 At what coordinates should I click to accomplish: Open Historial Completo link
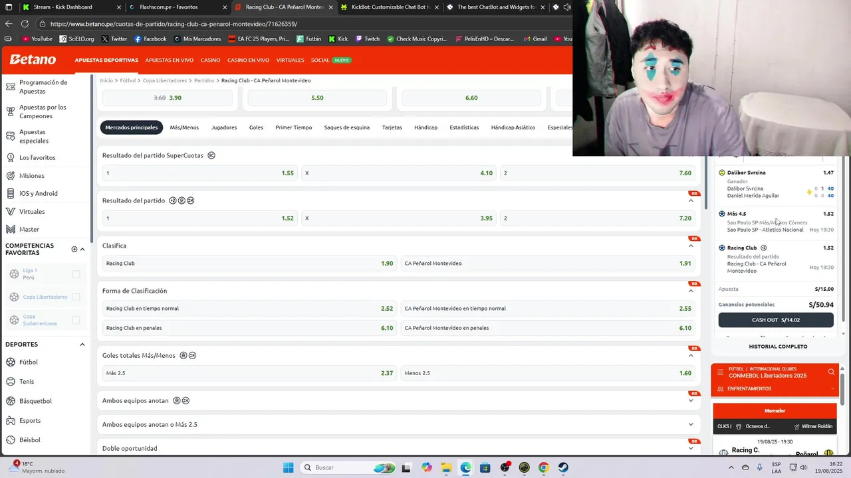click(x=778, y=347)
